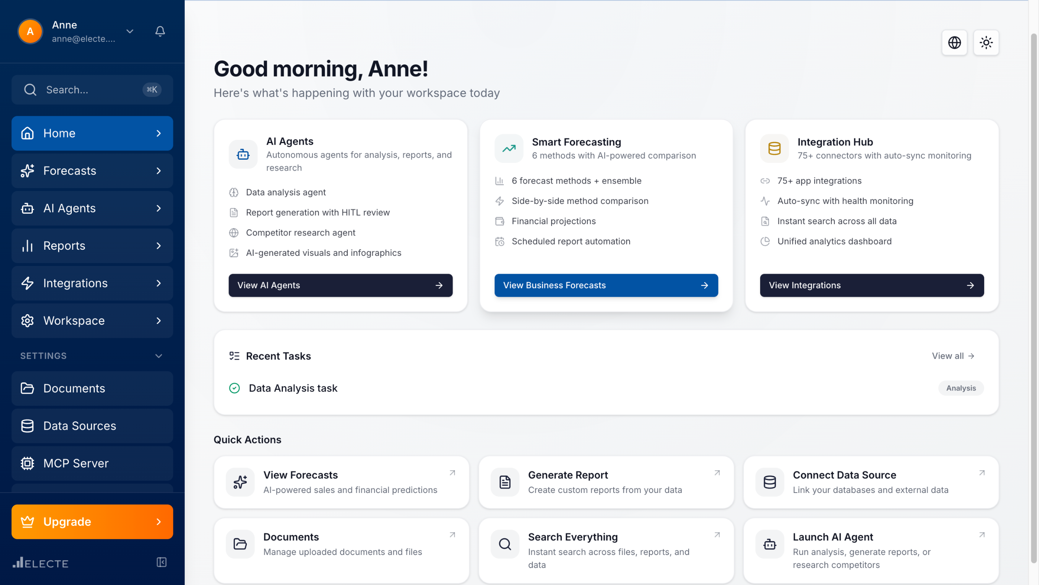Open the Anne account dropdown chevron
This screenshot has width=1039, height=585.
pyautogui.click(x=130, y=31)
